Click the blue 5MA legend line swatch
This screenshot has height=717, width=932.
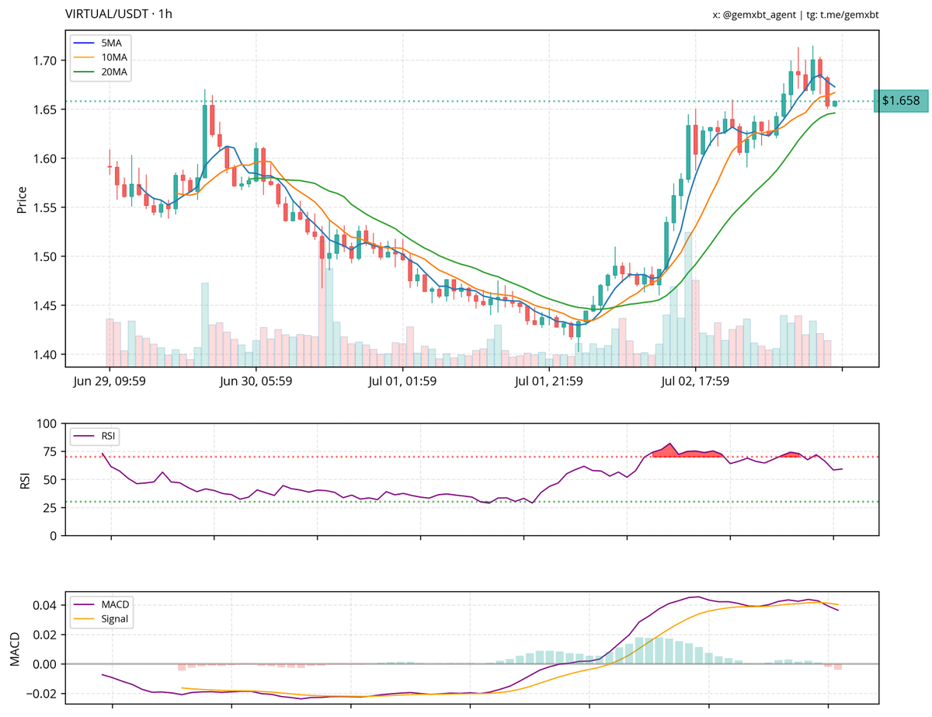pyautogui.click(x=85, y=45)
